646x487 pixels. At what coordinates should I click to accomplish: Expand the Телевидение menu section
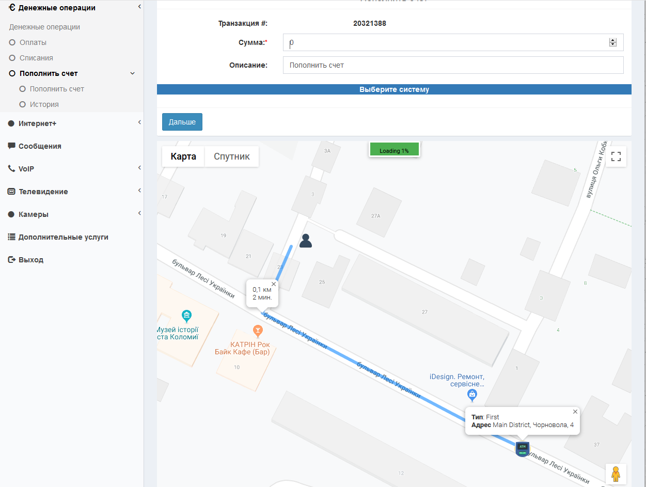click(43, 192)
